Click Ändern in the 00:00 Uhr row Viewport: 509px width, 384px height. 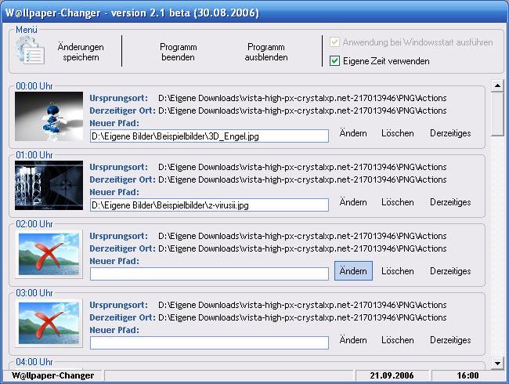click(x=353, y=133)
